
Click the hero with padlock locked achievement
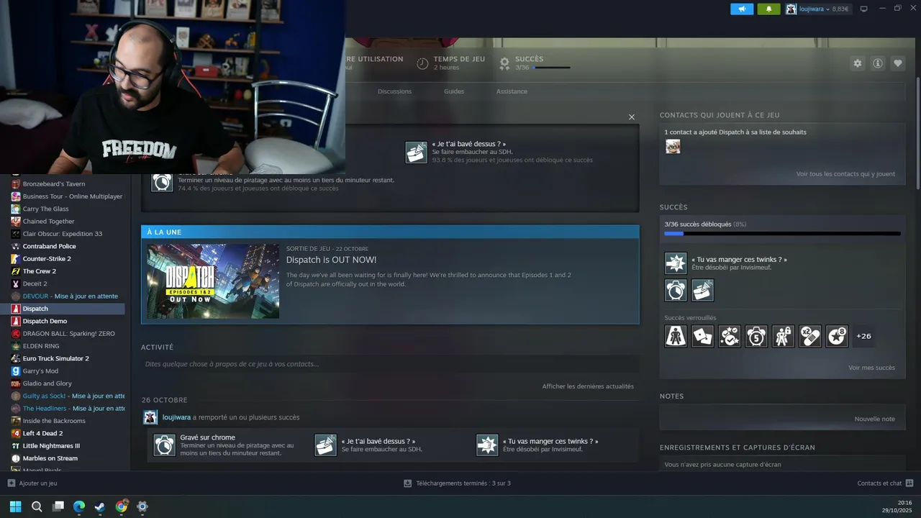(784, 336)
